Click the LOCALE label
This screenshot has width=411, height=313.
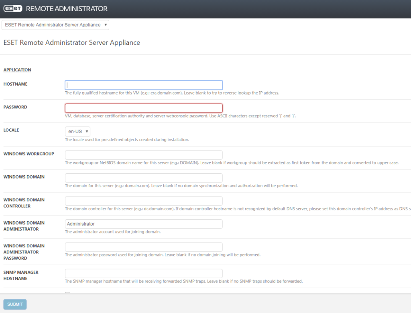[11, 130]
